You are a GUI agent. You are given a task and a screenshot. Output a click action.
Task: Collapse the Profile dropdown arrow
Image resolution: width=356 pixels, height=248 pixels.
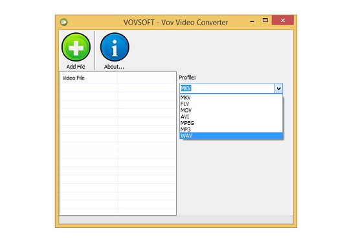(x=278, y=89)
